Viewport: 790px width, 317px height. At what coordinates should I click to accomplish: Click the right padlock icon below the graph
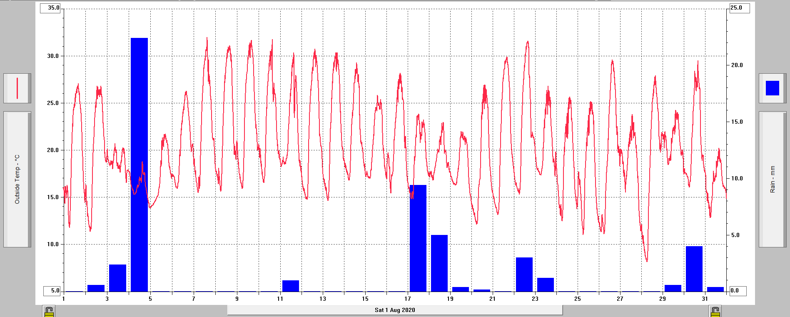(715, 312)
